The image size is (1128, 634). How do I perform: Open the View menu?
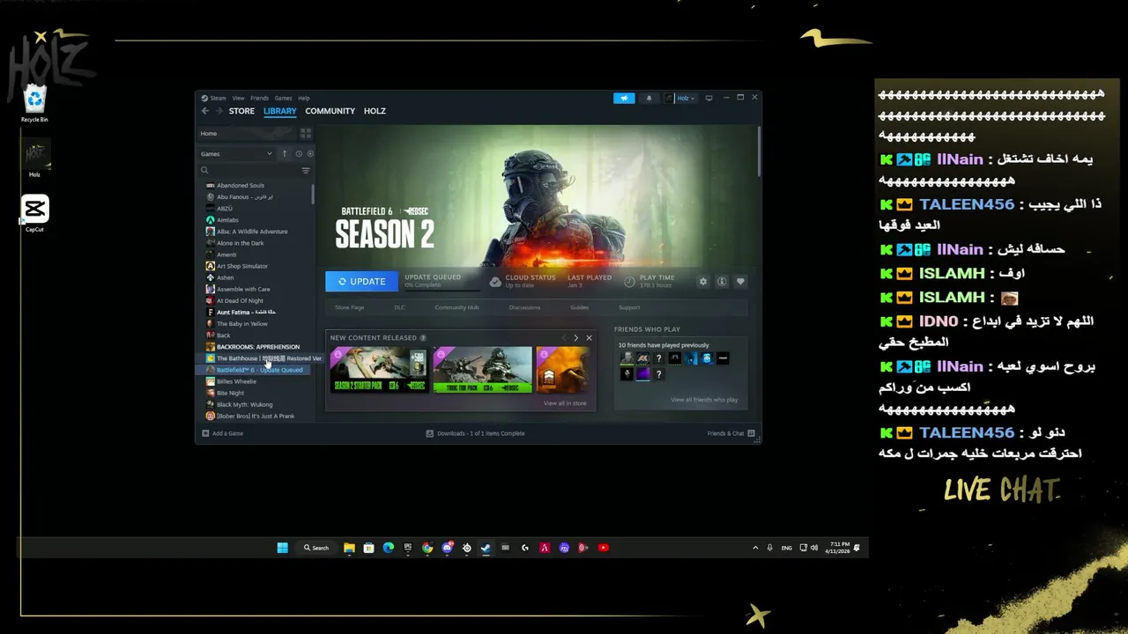tap(238, 99)
